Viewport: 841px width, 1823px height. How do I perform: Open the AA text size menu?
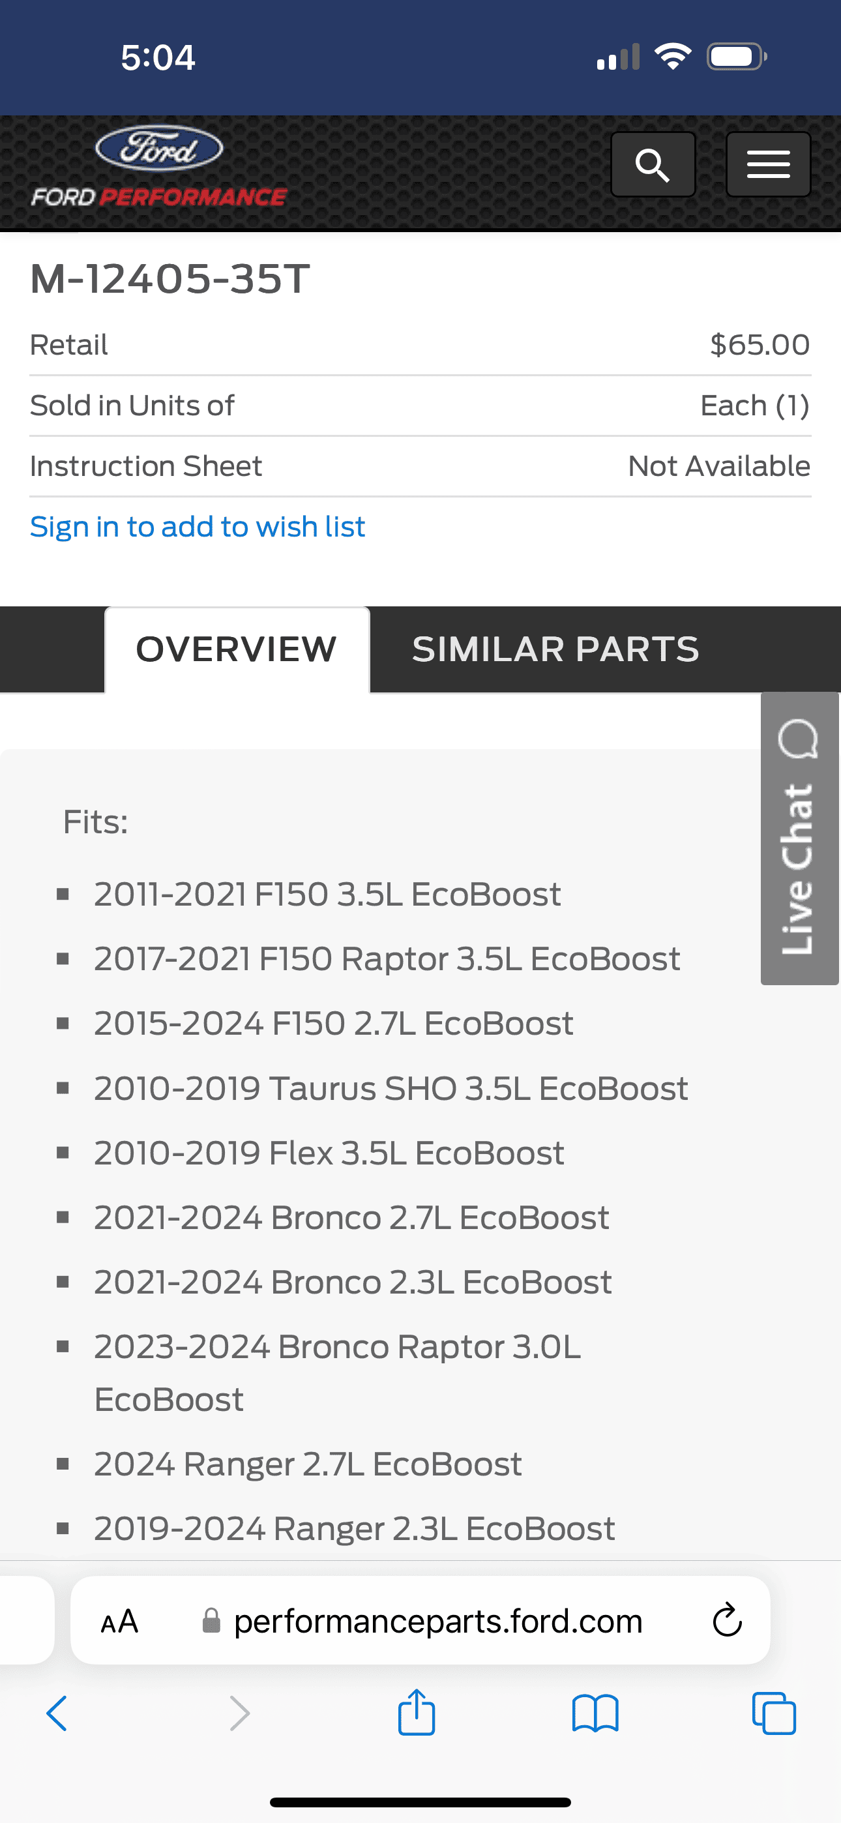[119, 1622]
